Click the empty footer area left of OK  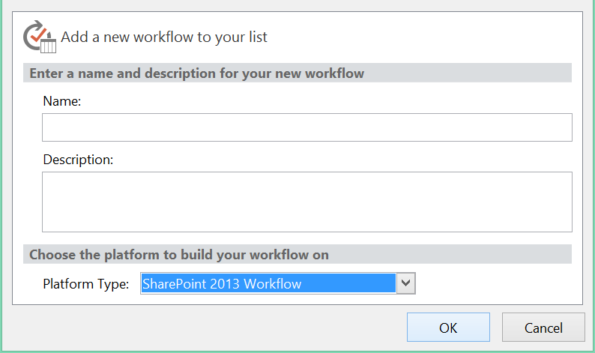click(210, 328)
